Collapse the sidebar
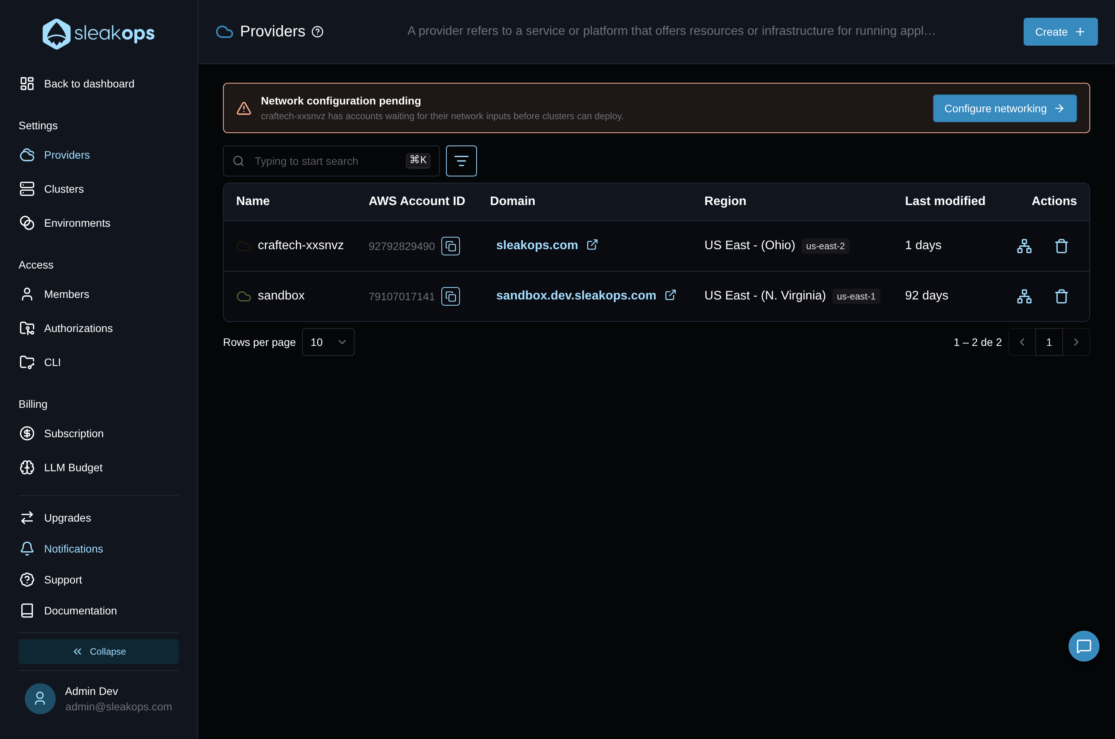 pos(99,651)
